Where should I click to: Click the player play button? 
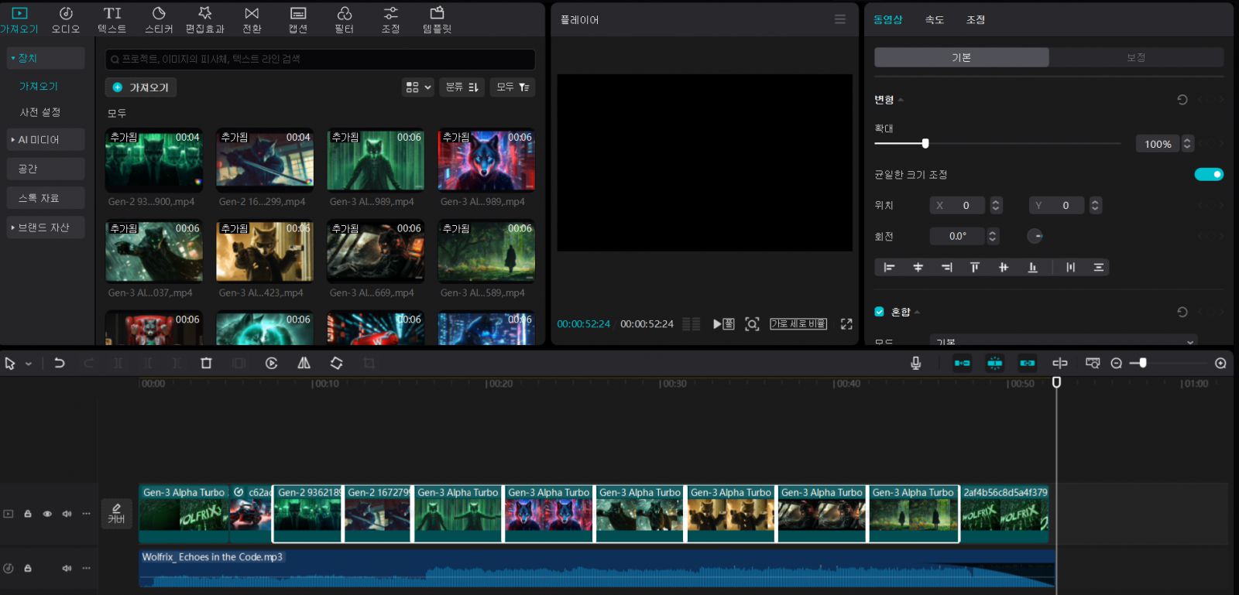pos(717,324)
